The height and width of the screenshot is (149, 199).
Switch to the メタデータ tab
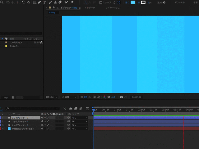(90, 7)
